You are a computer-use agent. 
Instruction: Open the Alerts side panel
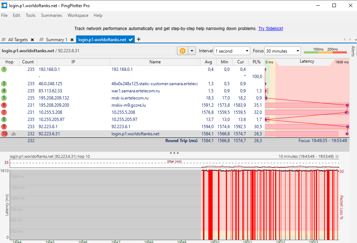click(353, 52)
